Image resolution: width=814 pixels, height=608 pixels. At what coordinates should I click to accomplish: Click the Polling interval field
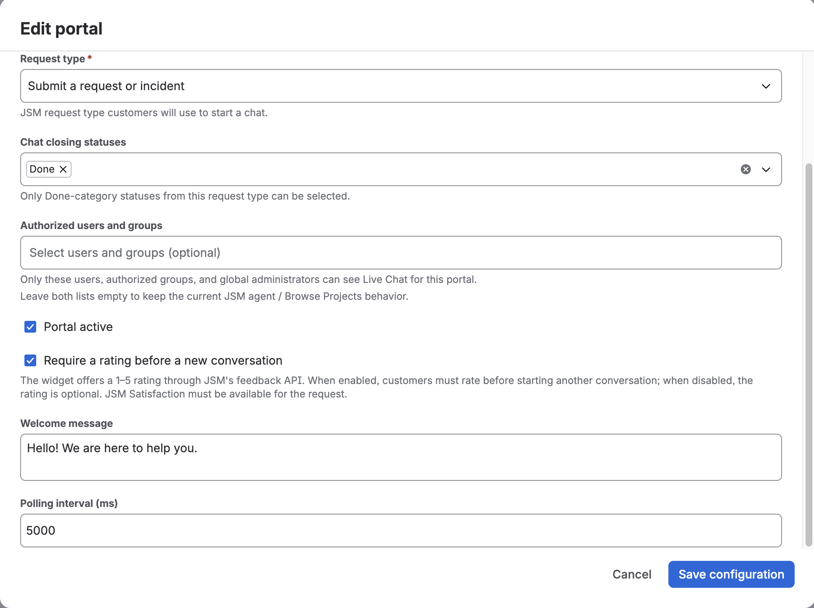401,531
